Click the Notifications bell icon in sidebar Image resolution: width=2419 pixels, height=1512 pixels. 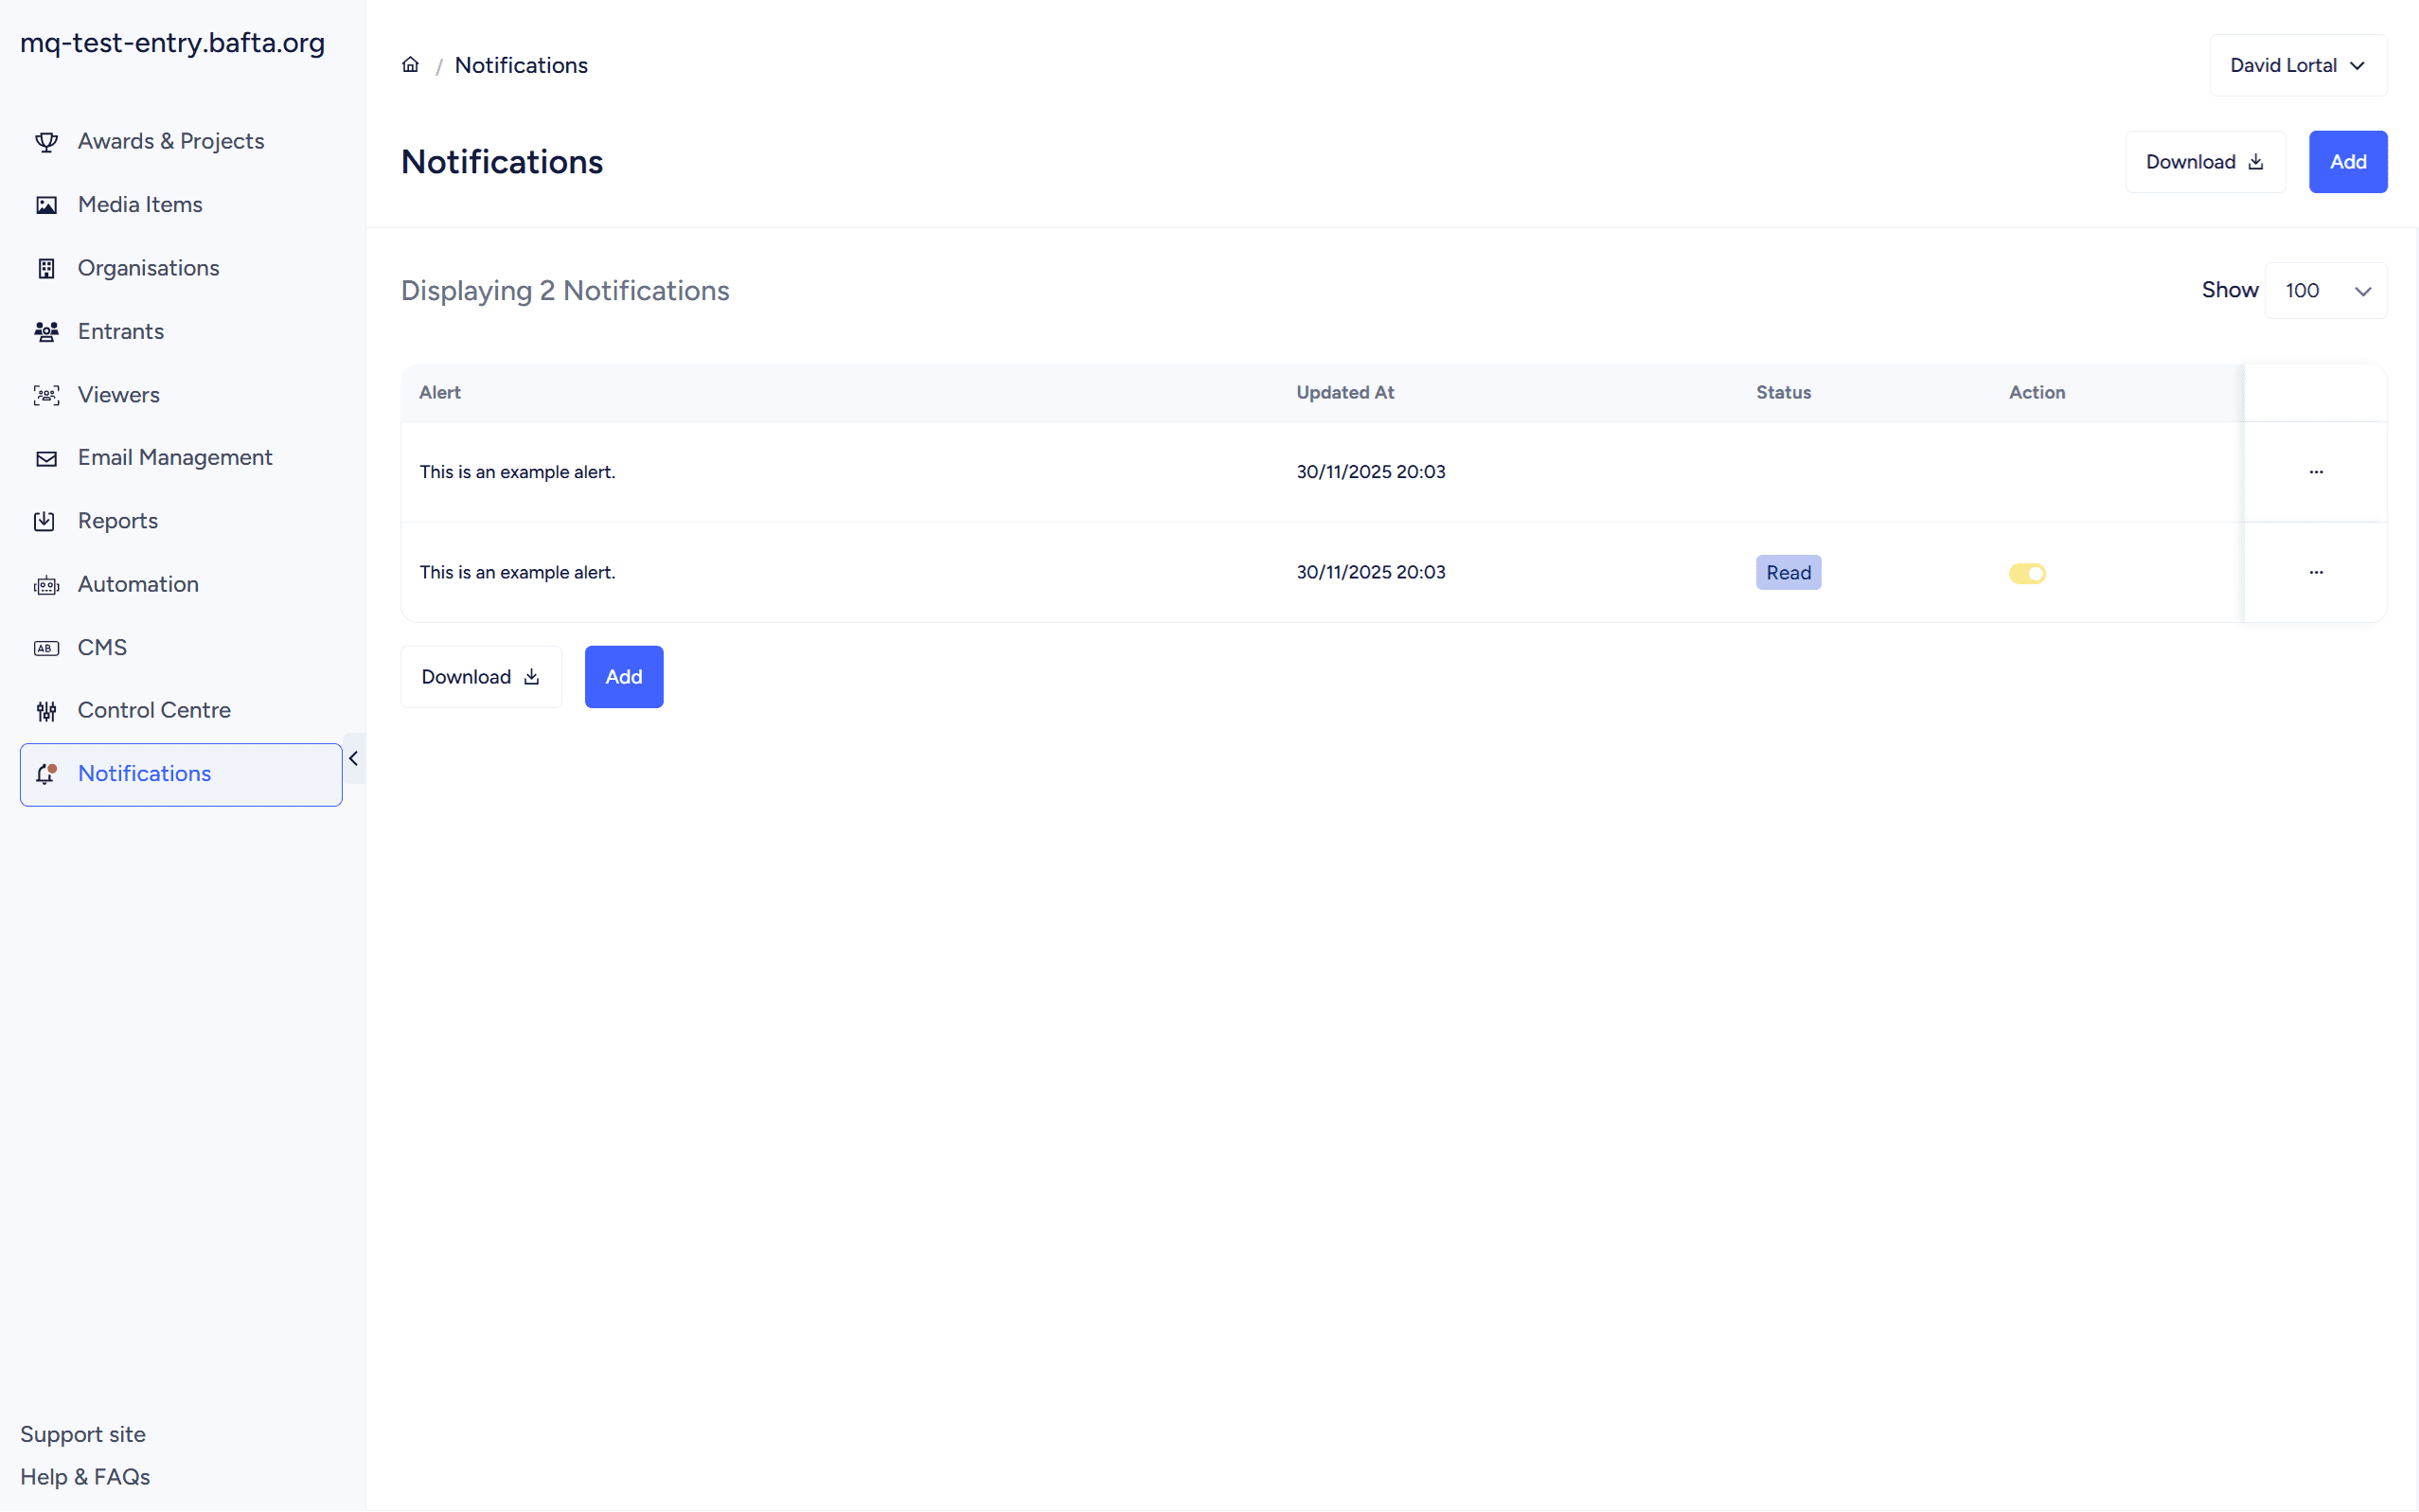[46, 774]
